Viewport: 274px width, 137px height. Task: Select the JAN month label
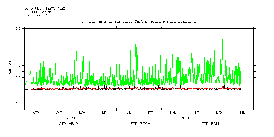point(128,113)
